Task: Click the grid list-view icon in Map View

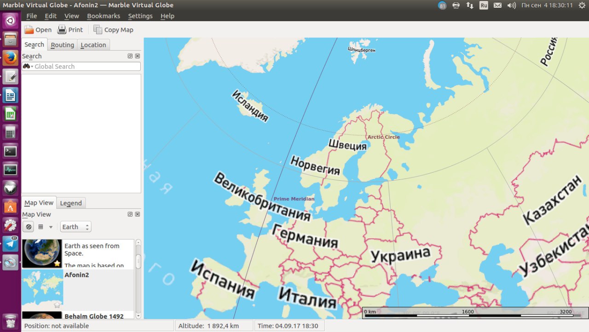Action: 40,227
